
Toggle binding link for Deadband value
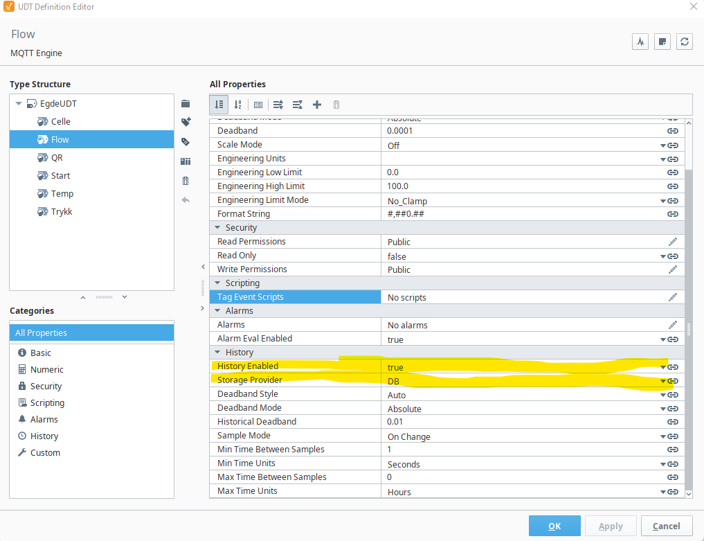coord(673,131)
